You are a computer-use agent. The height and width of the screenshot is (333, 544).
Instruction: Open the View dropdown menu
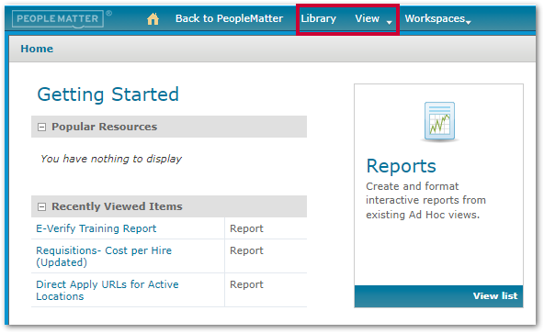pyautogui.click(x=373, y=18)
